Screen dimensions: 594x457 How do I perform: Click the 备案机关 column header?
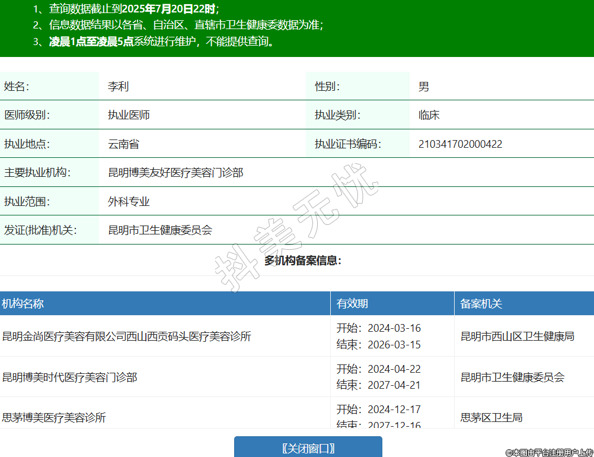pyautogui.click(x=481, y=304)
